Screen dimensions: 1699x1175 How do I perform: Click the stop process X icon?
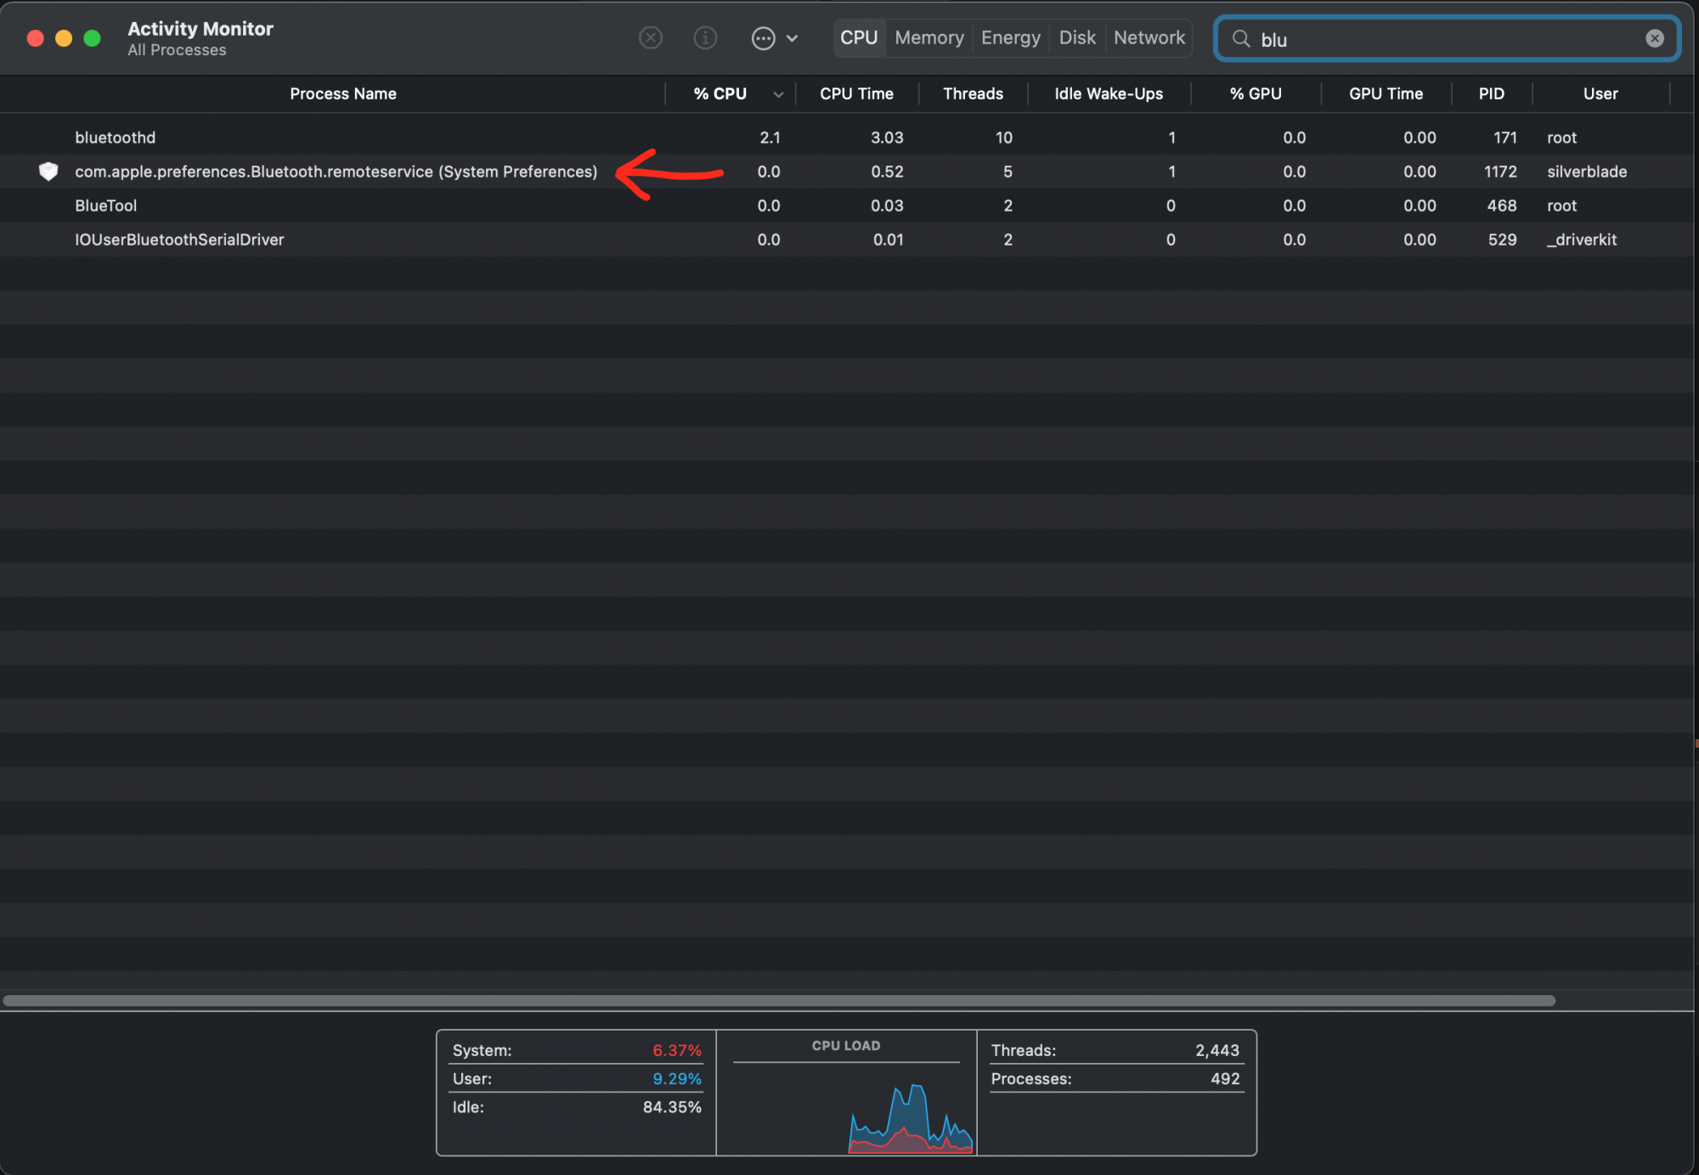click(651, 38)
